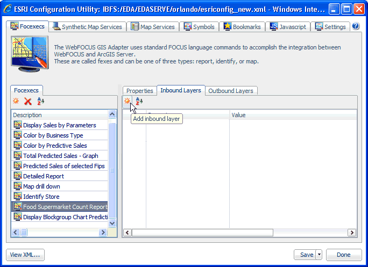The height and width of the screenshot is (267, 368).
Task: Select Color by Business Type row
Action: (x=60, y=135)
